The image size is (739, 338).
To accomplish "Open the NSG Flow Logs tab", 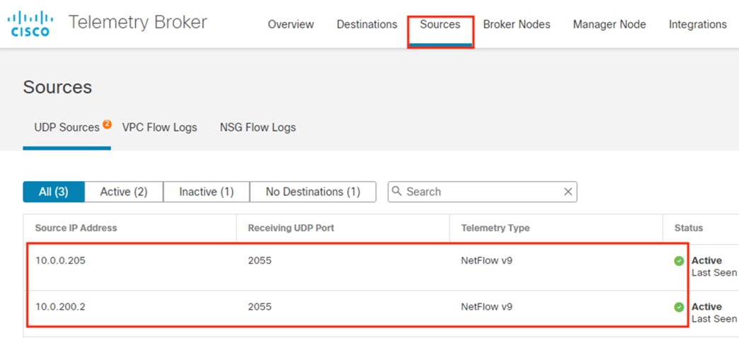I will (x=258, y=127).
